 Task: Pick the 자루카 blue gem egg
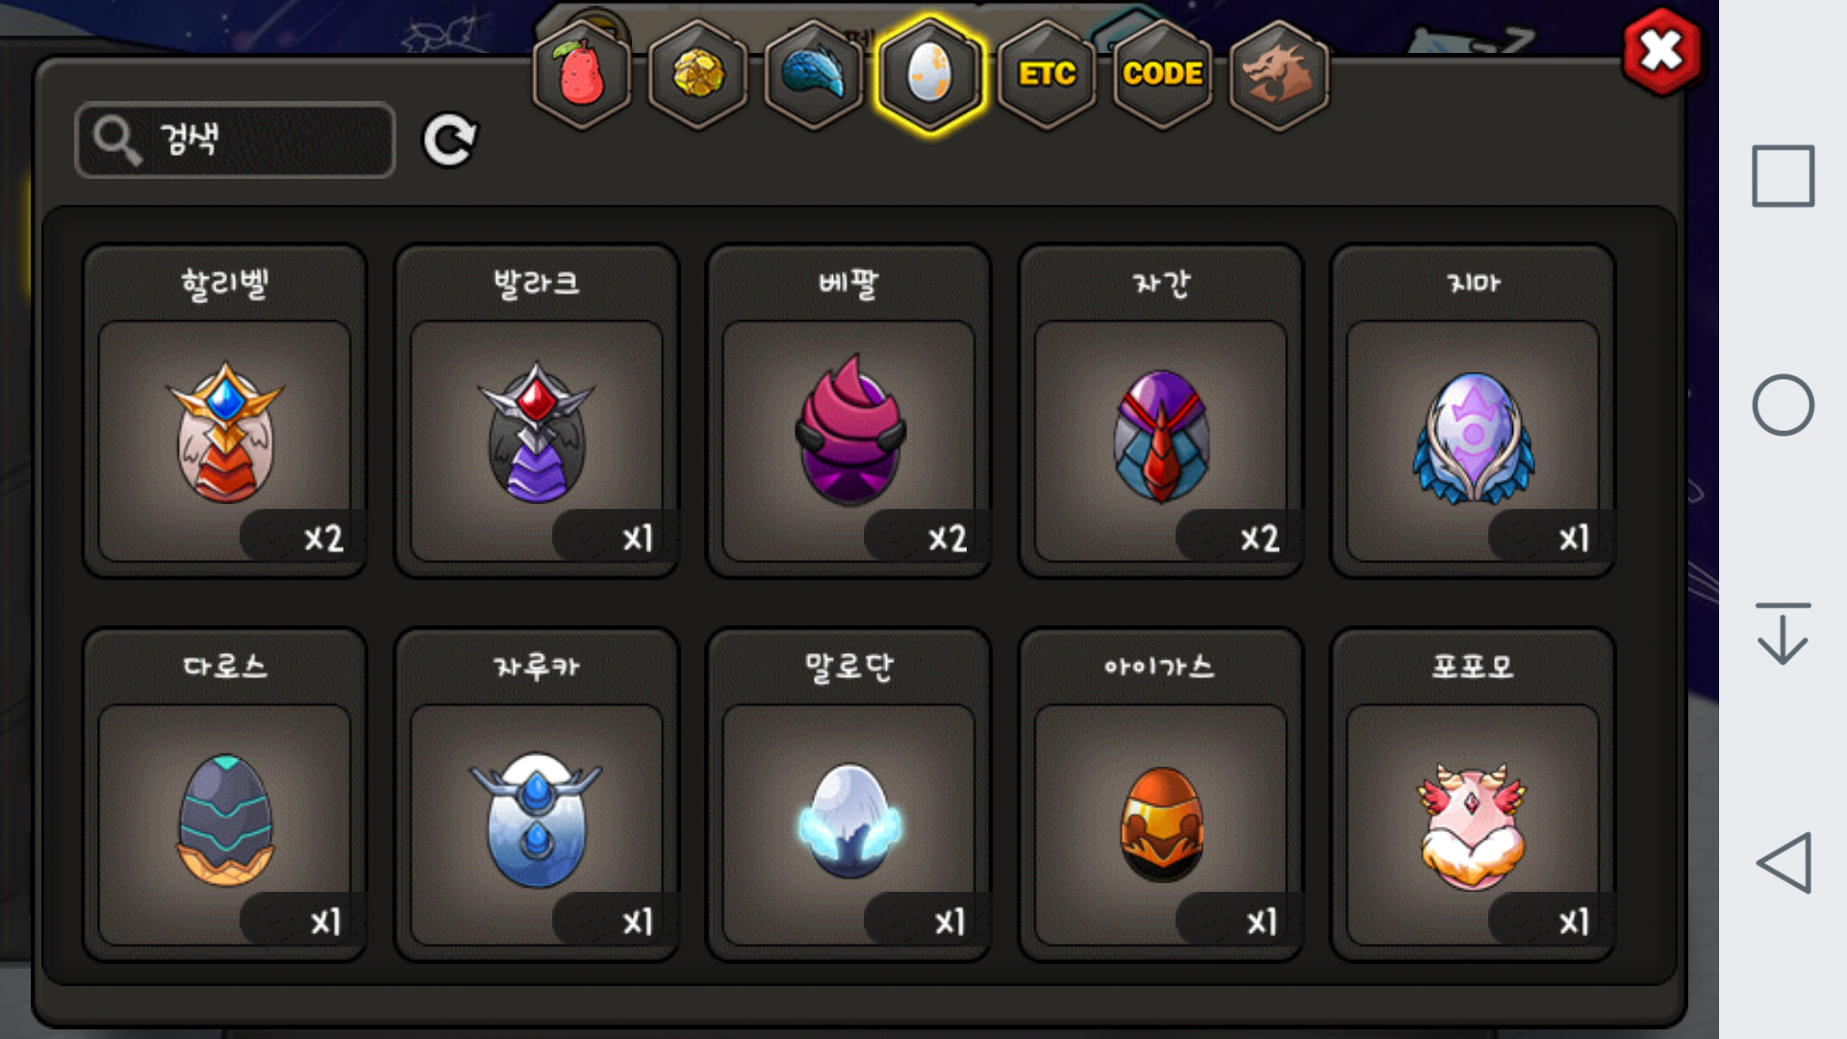click(537, 795)
